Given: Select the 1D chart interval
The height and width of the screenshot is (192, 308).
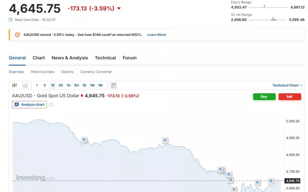Looking at the screenshot, I should coord(84,86).
